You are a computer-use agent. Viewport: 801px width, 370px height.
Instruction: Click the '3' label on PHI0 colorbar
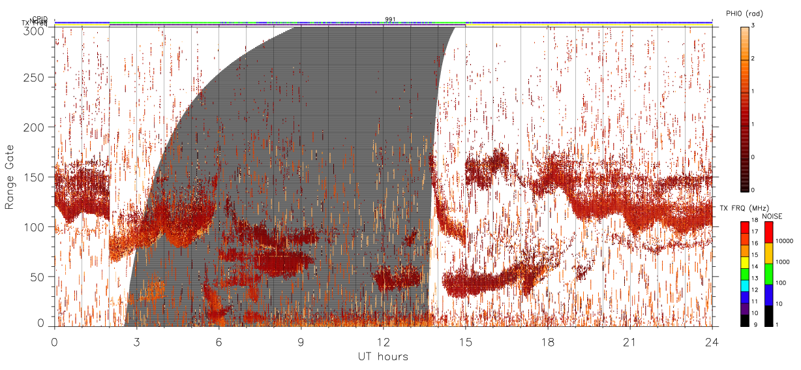[753, 25]
